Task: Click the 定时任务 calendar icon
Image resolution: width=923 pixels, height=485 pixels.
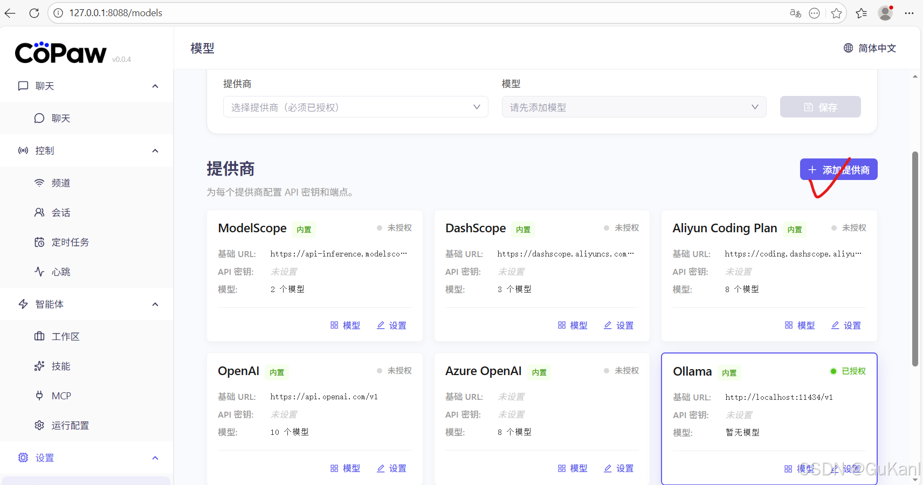Action: [39, 242]
